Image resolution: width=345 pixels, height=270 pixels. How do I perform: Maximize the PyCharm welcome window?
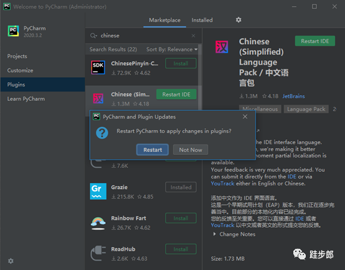[314, 7]
